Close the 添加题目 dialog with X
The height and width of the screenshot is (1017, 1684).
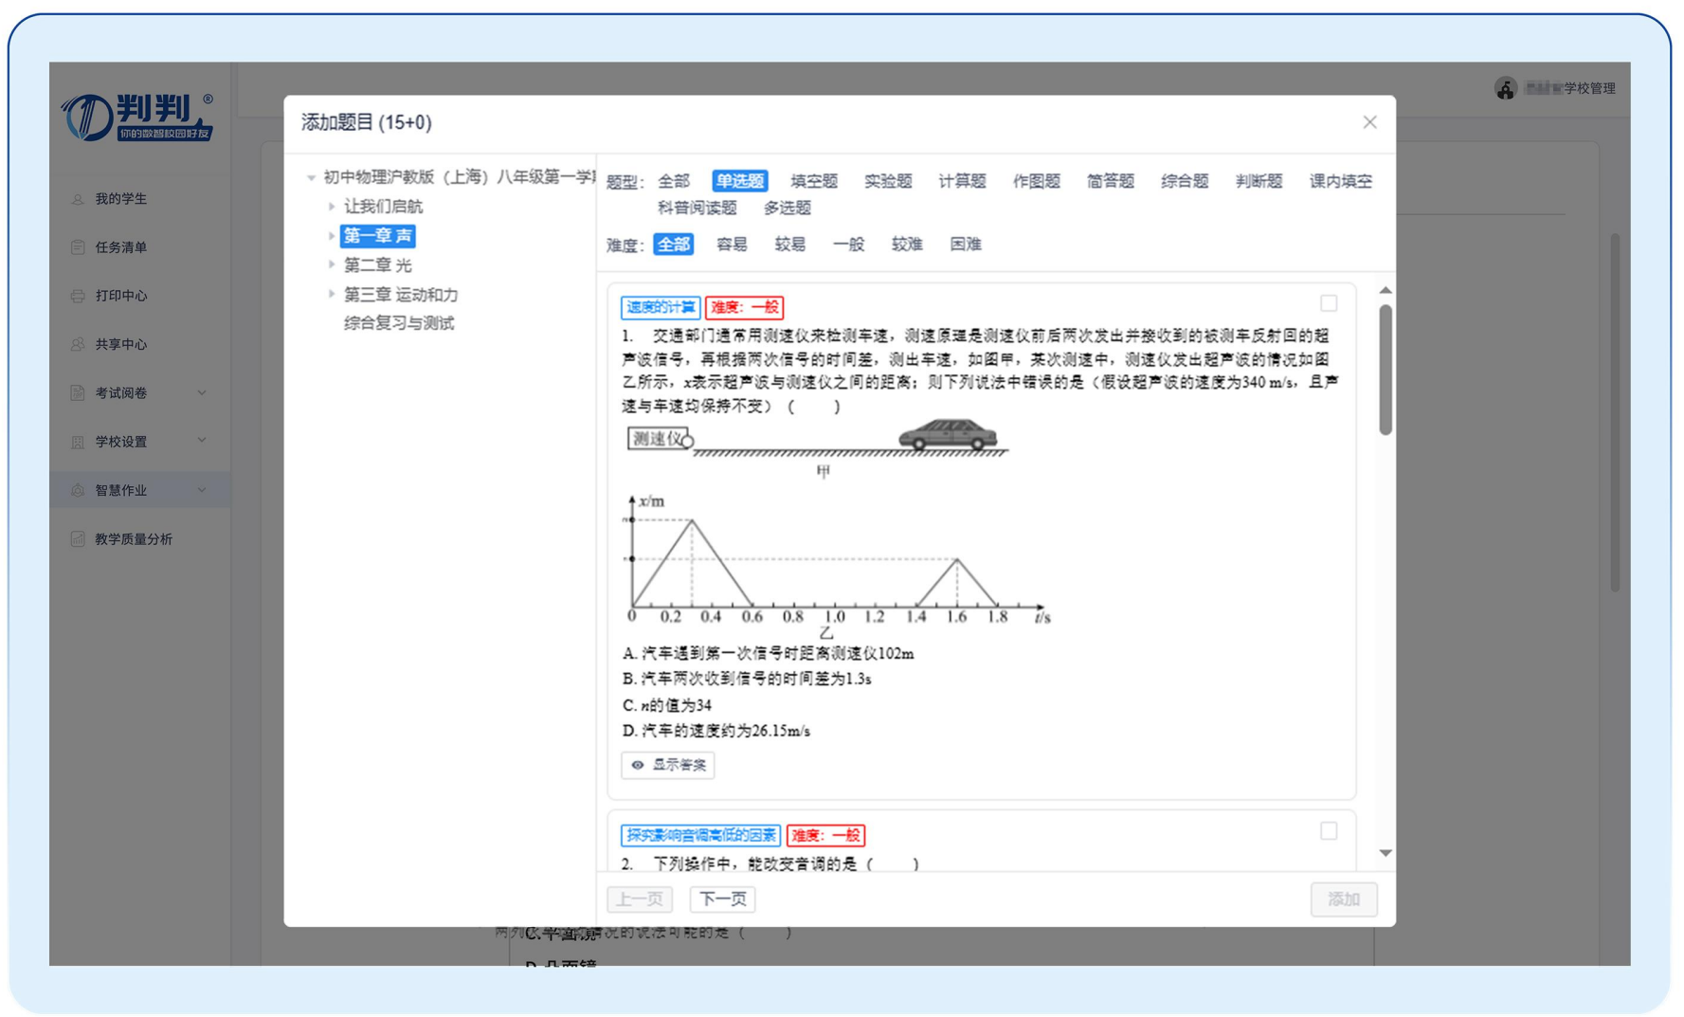tap(1369, 122)
